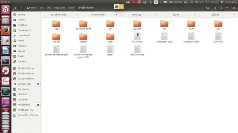
Task: Open the hamburger menu in toolbar
Action: pos(234,8)
